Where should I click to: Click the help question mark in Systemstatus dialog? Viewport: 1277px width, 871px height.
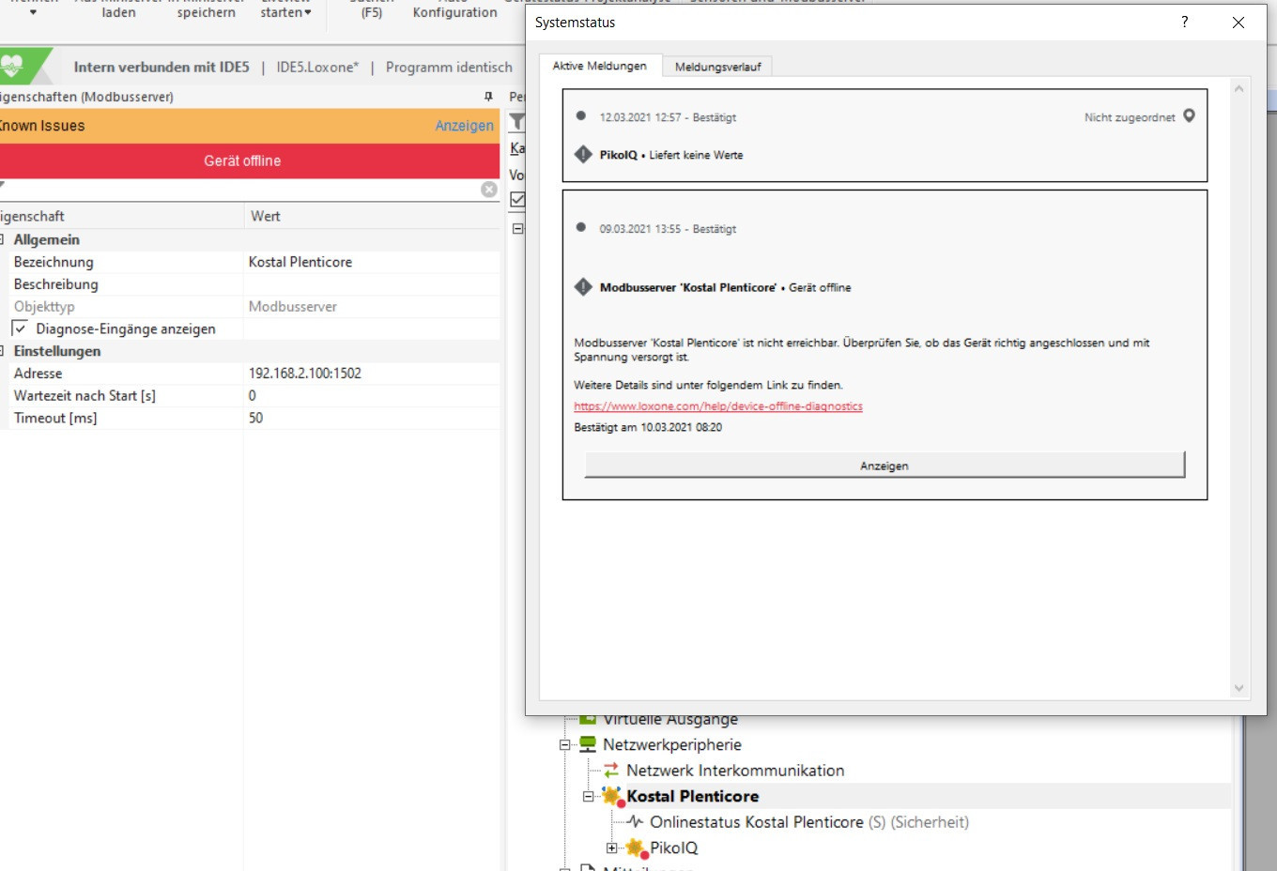point(1184,23)
